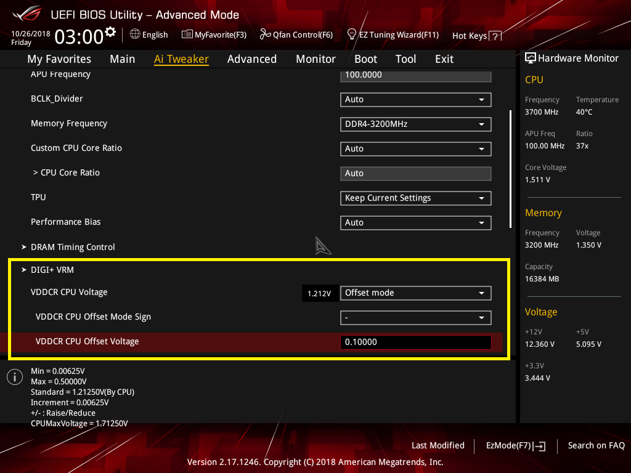Open the Tool tab
Image resolution: width=631 pixels, height=473 pixels.
tap(405, 59)
